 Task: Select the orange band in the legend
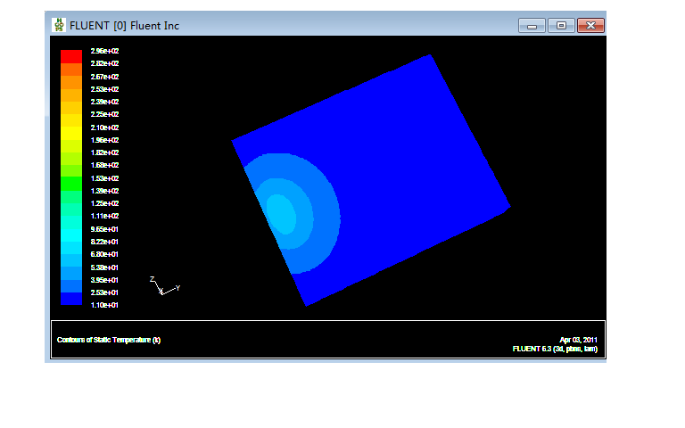(71, 82)
